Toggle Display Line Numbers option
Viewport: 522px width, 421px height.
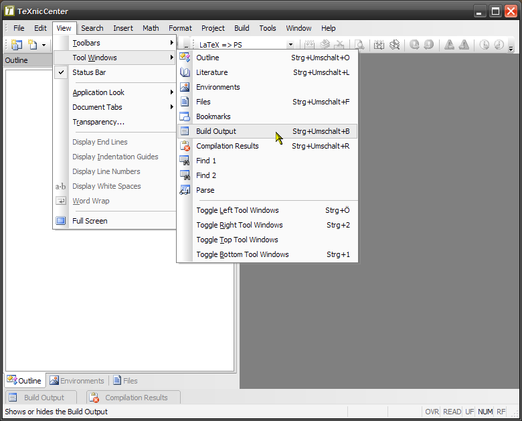114,171
